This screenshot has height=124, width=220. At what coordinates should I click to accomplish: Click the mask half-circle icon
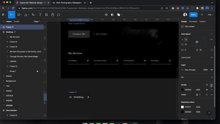coord(112,14)
